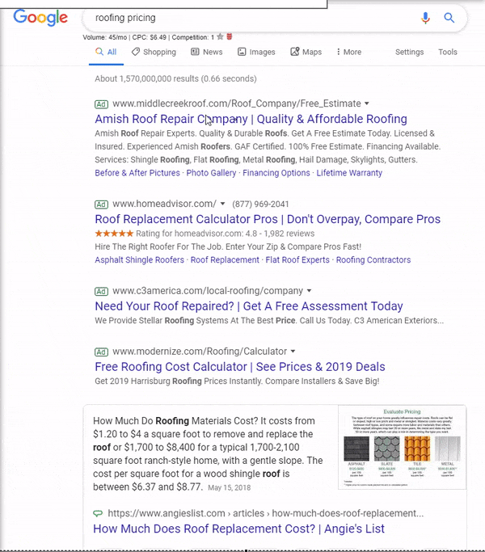
Task: Click the www.homeadvisor.com/ display URL
Action: 164,204
